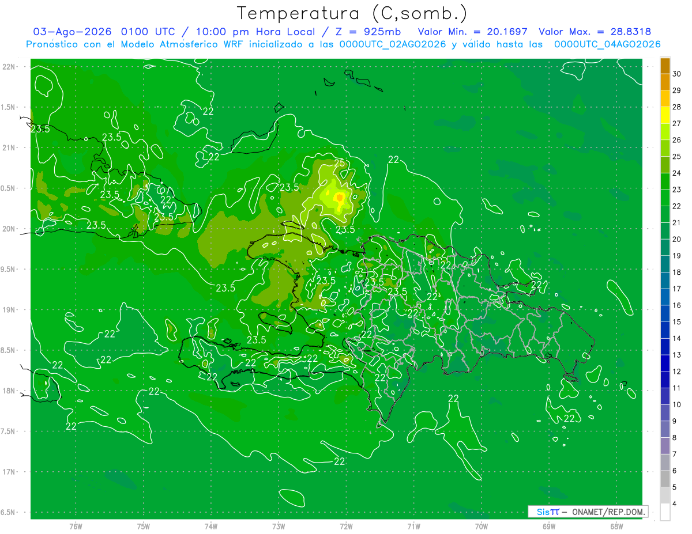Click the legend value "8"
692x534 pixels.
tap(675, 438)
